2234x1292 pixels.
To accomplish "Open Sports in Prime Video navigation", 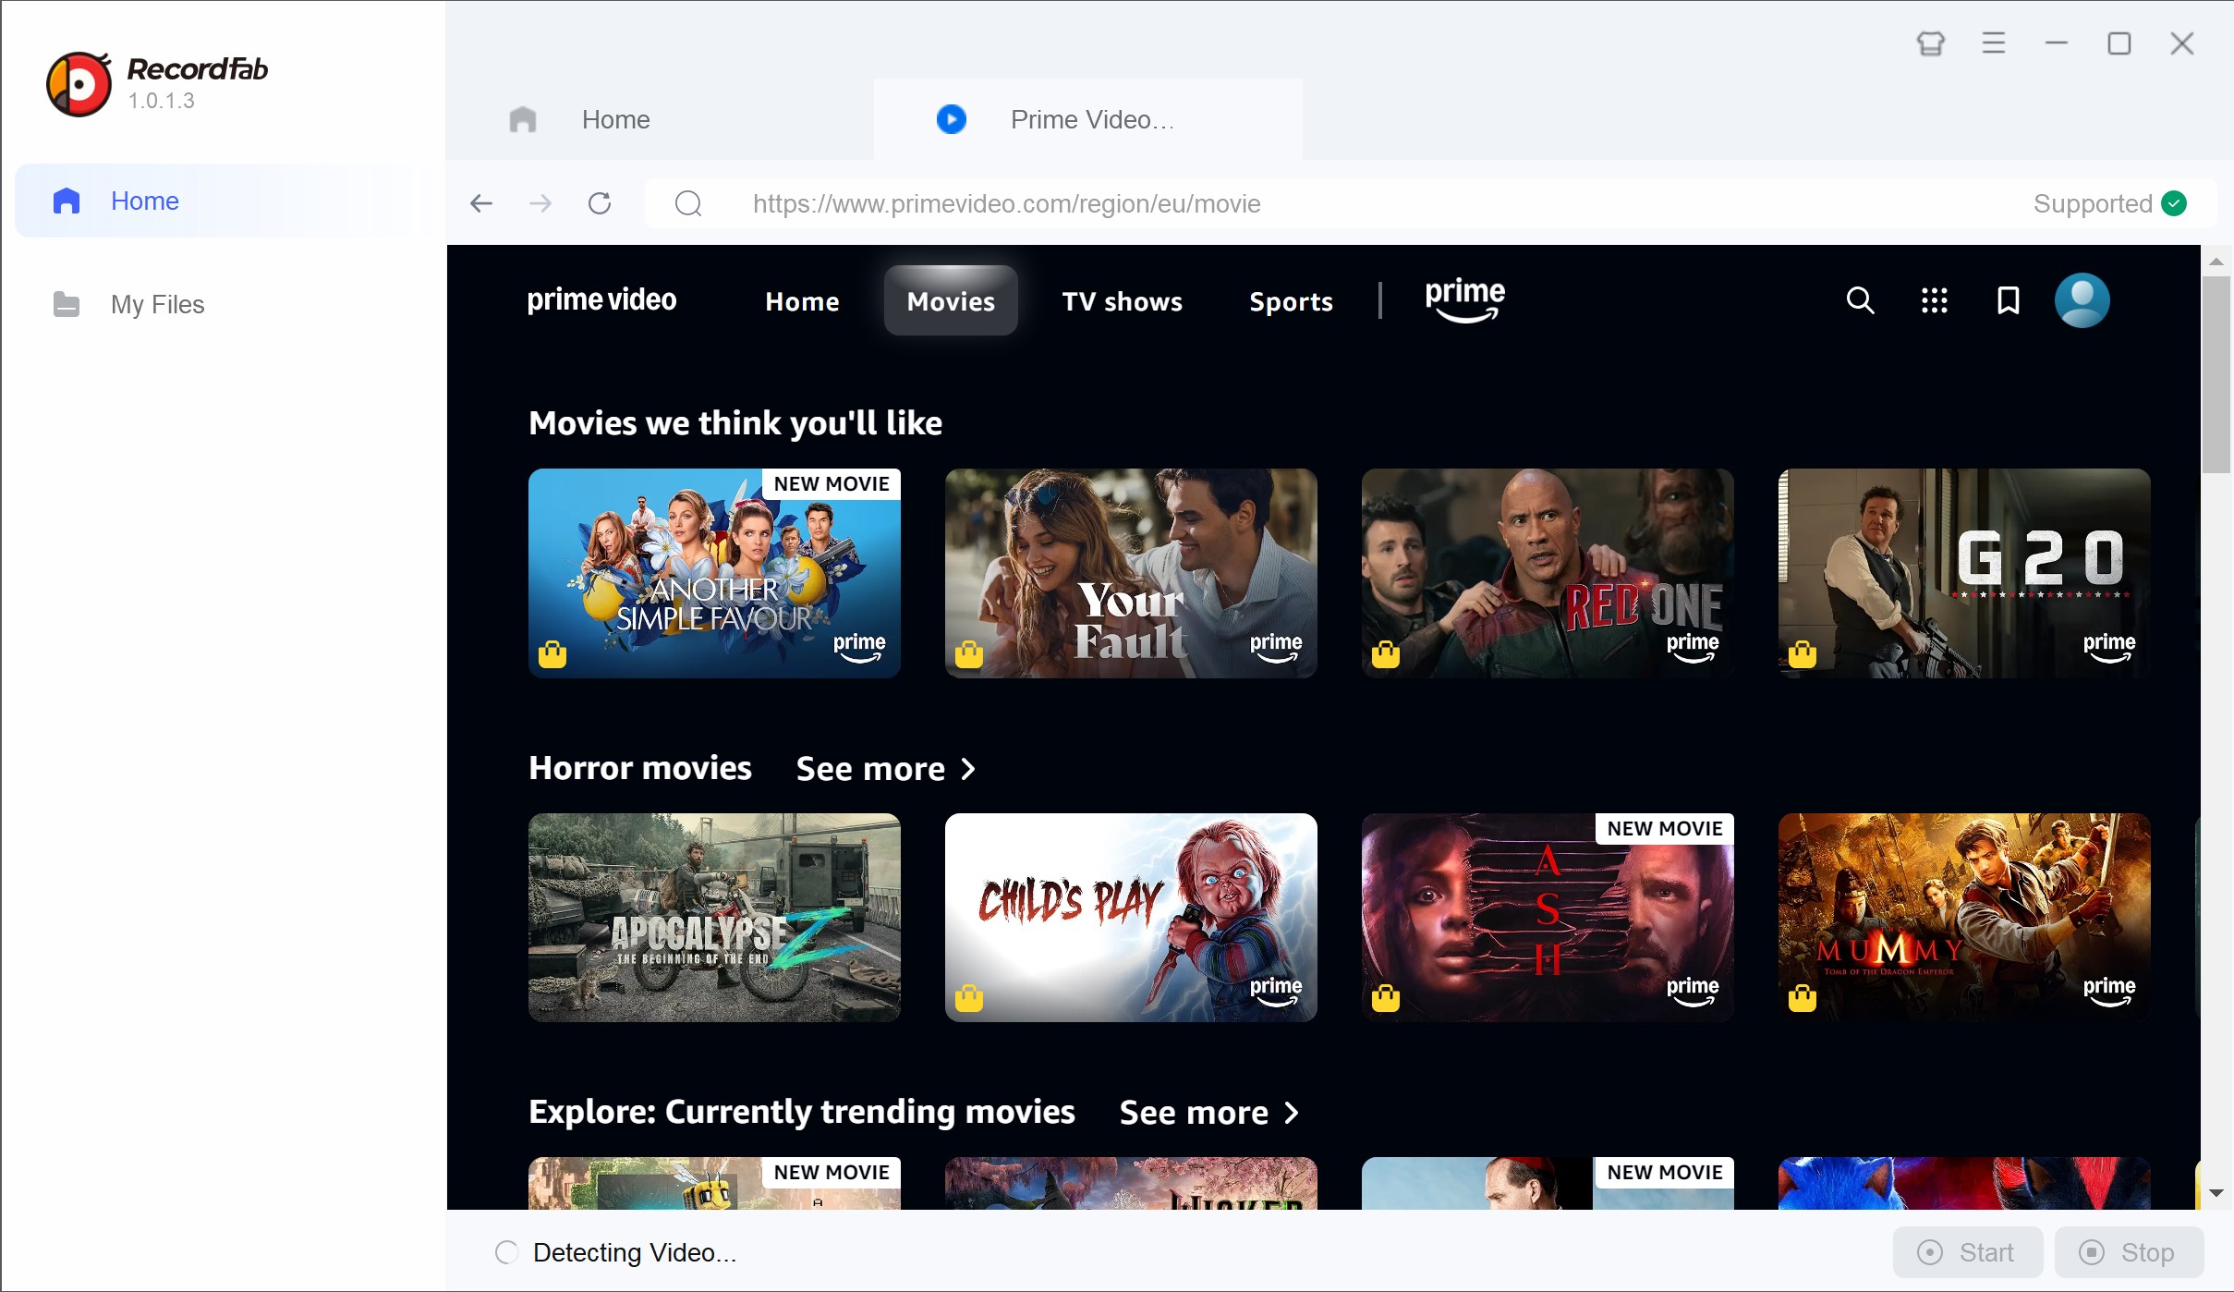I will pos(1291,301).
